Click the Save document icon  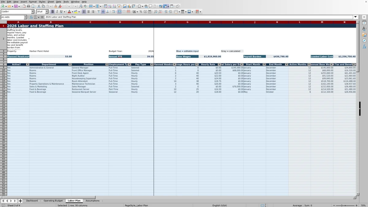click(x=16, y=6)
